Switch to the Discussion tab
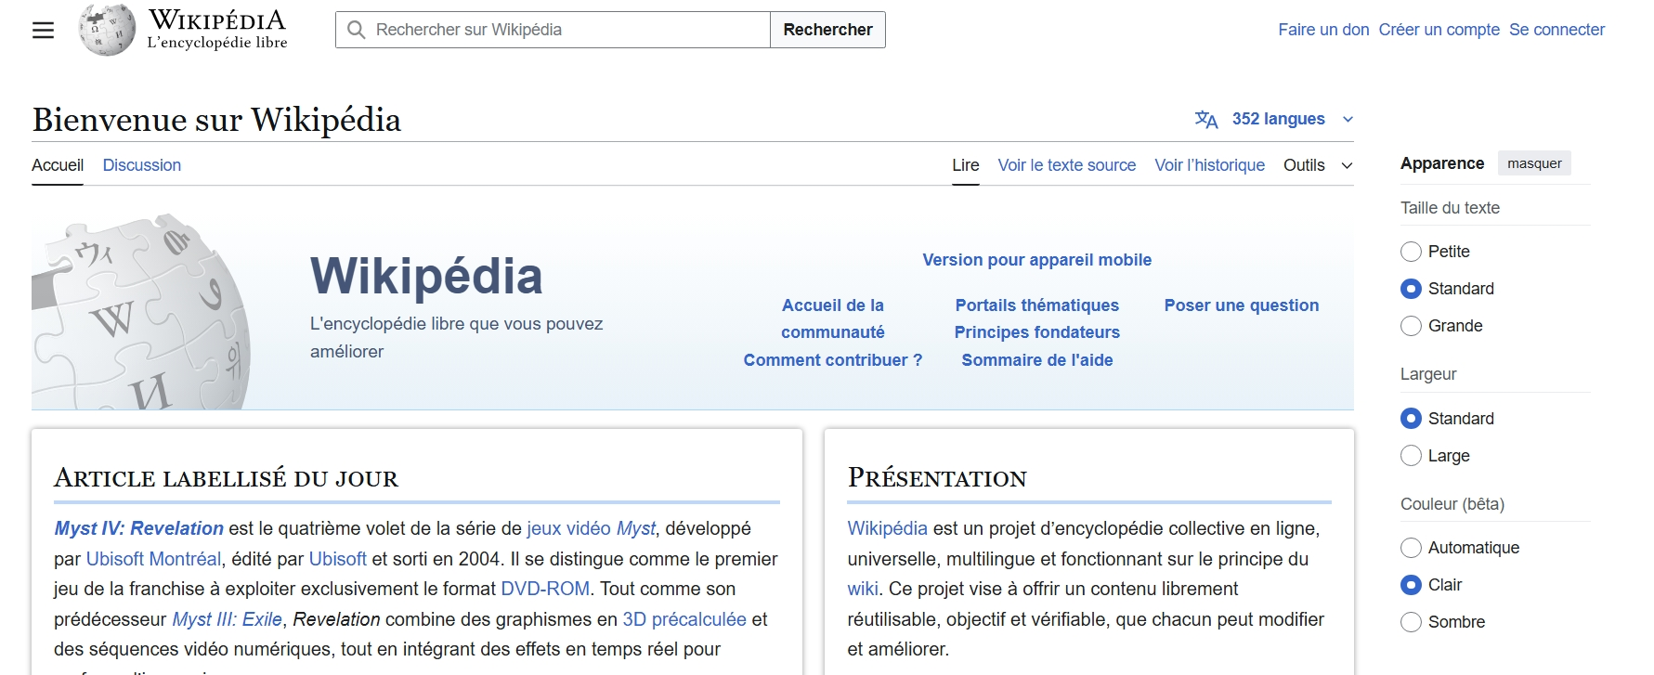1654x675 pixels. point(142,165)
